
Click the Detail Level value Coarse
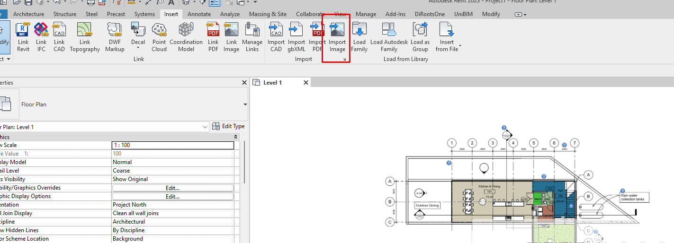172,171
